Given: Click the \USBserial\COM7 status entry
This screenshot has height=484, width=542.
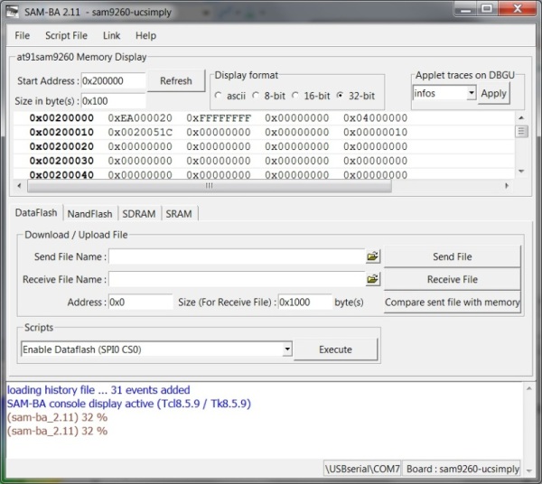Looking at the screenshot, I should pyautogui.click(x=362, y=469).
